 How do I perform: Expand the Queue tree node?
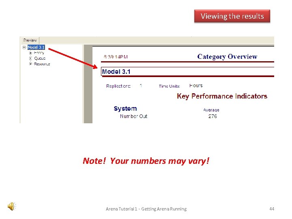coord(30,58)
